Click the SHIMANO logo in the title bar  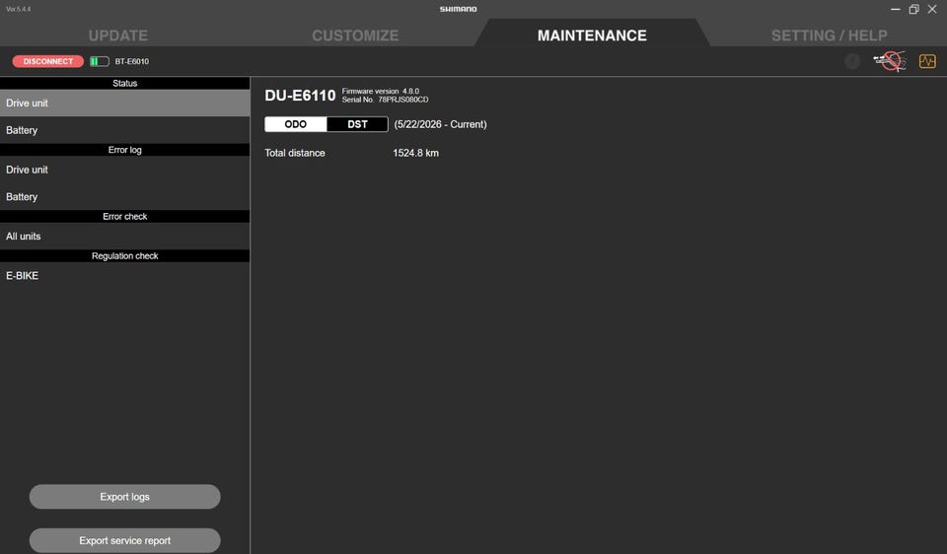point(458,9)
